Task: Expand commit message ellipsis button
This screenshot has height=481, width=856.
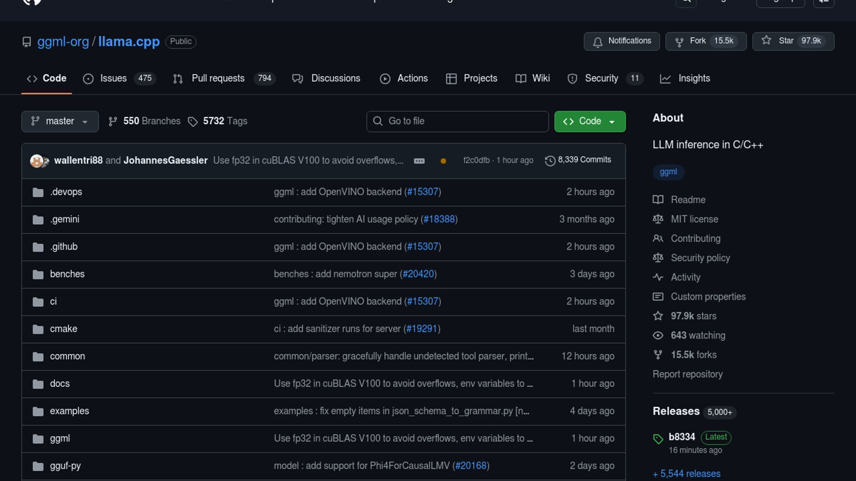Action: pos(419,161)
